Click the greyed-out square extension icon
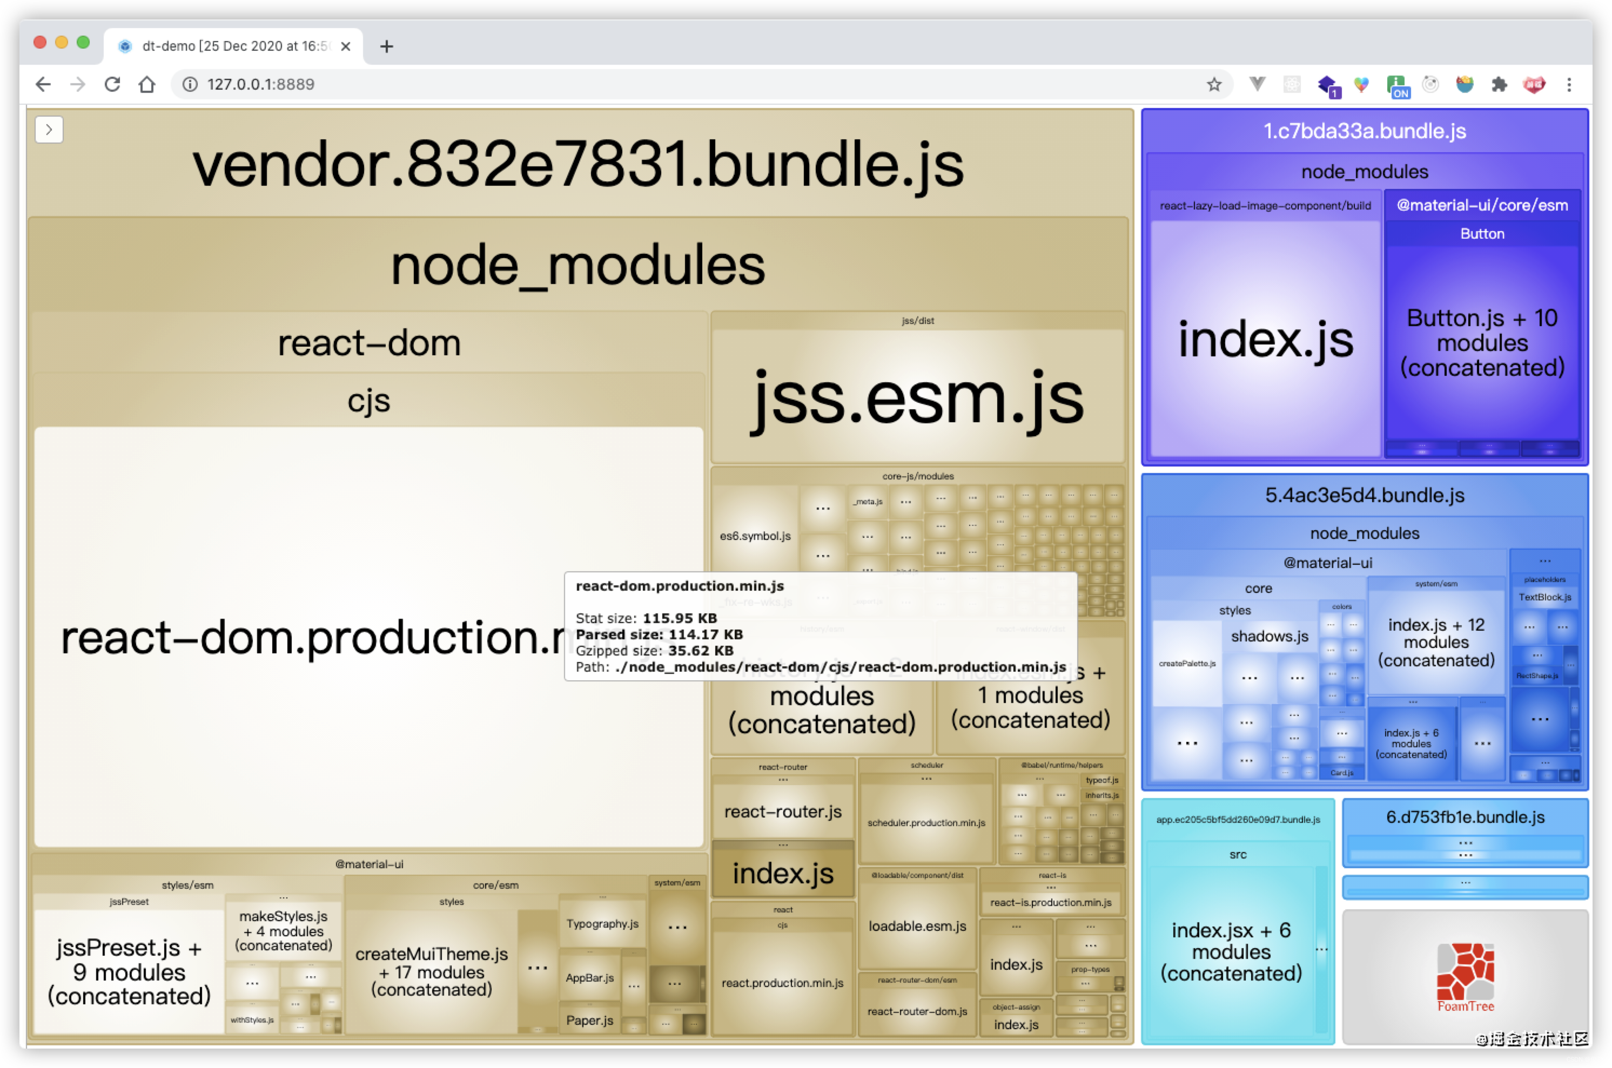The width and height of the screenshot is (1612, 1068). click(1292, 84)
